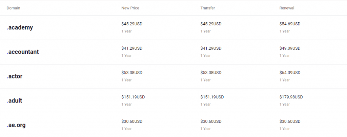This screenshot has height=137, width=347.
Task: Click the Renewal column header
Action: click(287, 8)
